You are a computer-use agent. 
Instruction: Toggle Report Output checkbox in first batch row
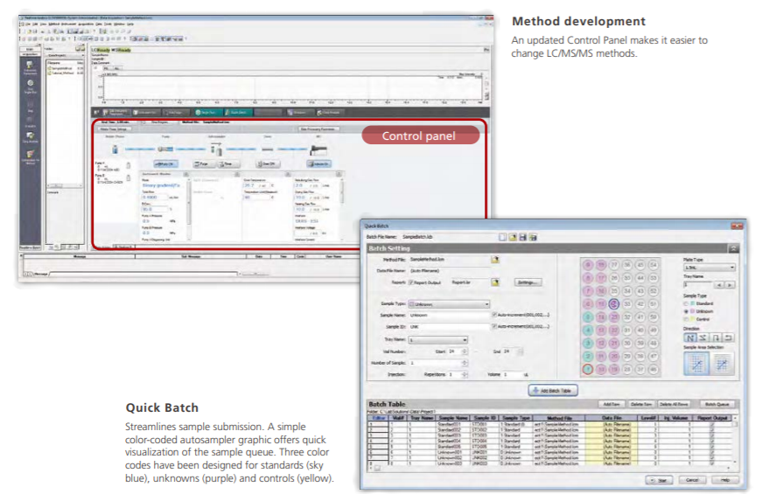[712, 424]
